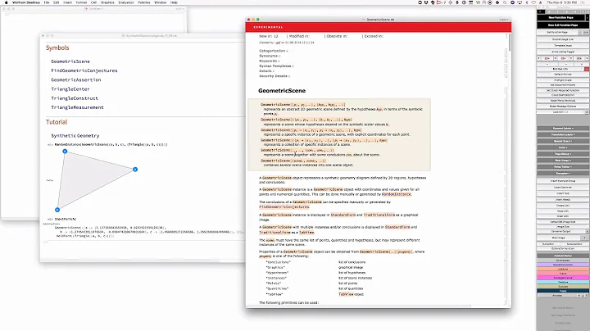Click the cyan Tentative status bar

563,282
